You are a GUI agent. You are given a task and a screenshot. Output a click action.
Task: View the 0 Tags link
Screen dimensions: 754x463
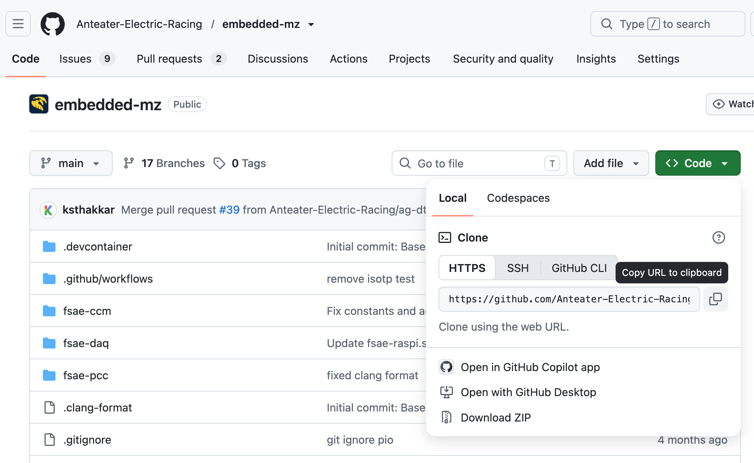(240, 163)
